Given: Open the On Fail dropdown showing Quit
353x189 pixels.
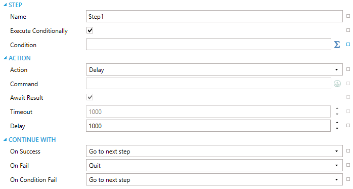Looking at the screenshot, I should point(214,165).
